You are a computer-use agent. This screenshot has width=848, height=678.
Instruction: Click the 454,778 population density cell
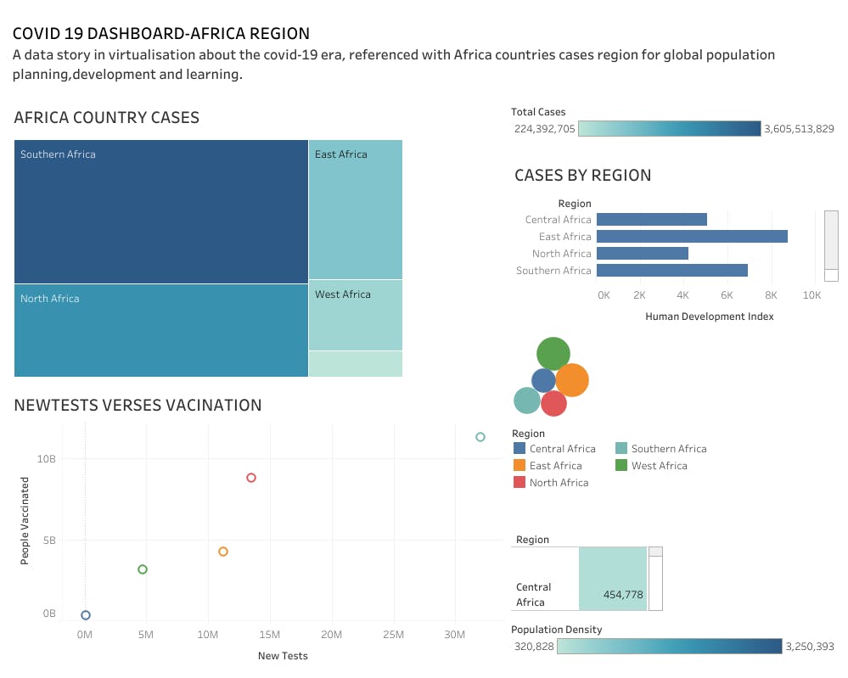(x=613, y=579)
